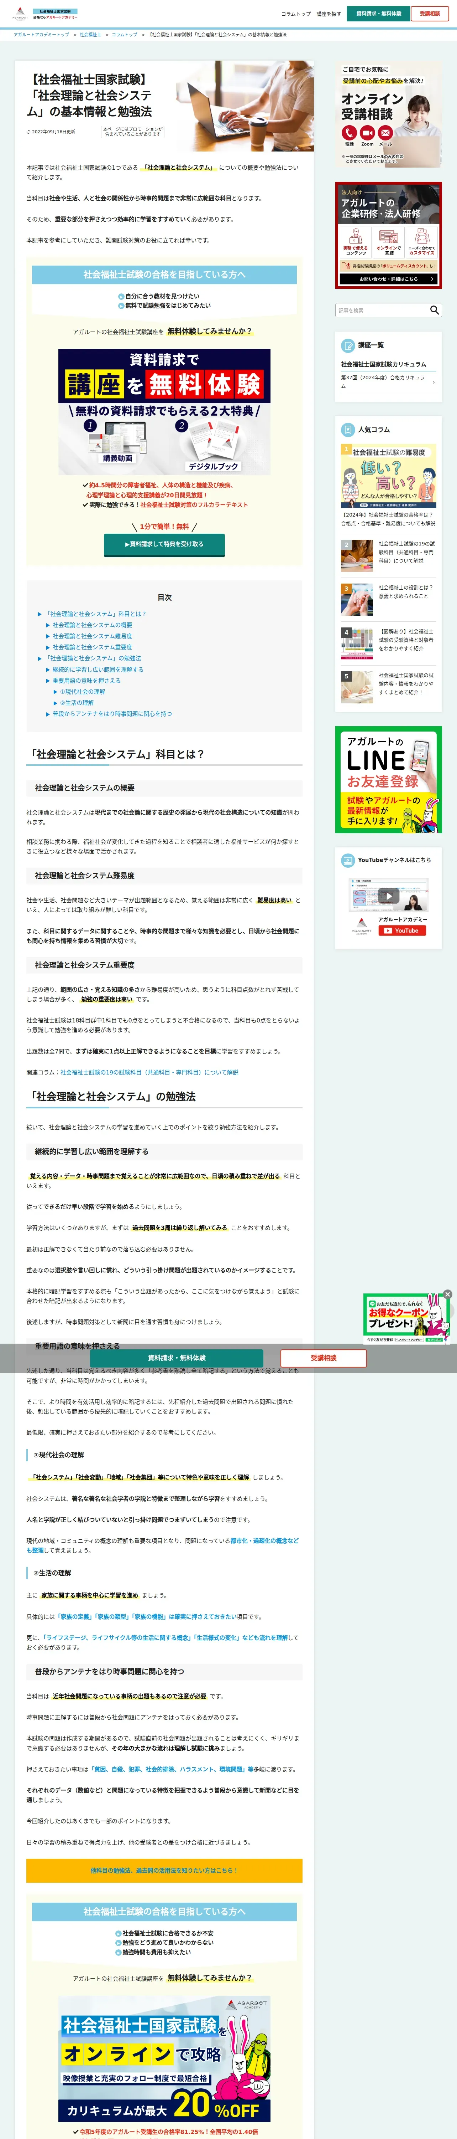Click breadcrumb アガルートアカデミートップ
The height and width of the screenshot is (2139, 457).
(x=42, y=35)
